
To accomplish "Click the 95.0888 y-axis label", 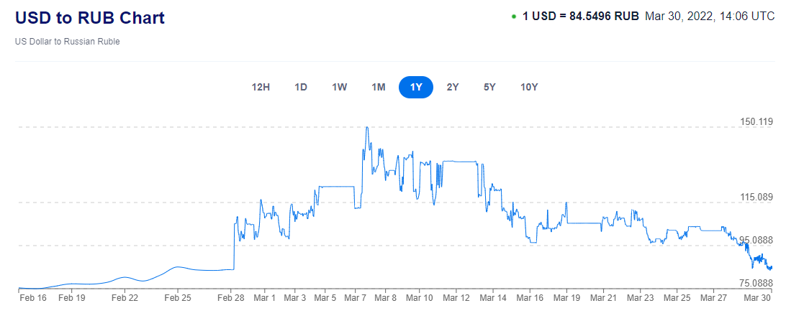I will (x=756, y=241).
